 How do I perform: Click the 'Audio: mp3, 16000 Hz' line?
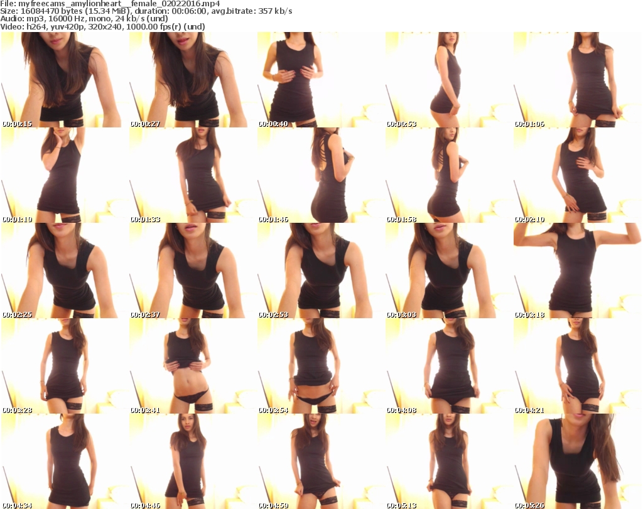click(x=84, y=19)
